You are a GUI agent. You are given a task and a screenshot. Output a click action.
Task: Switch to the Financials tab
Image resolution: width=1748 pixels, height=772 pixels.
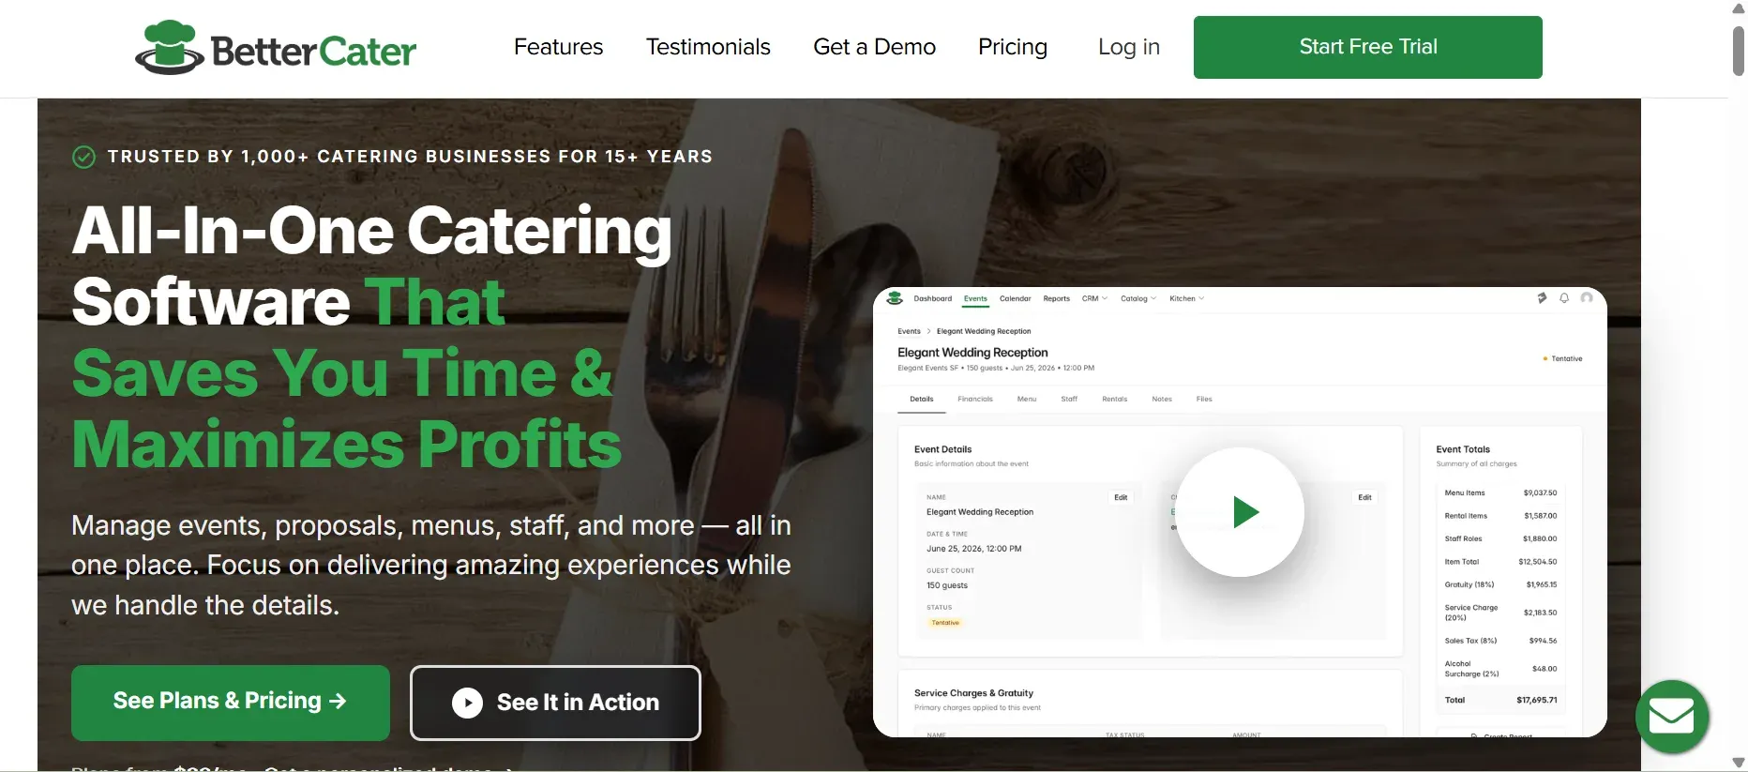[975, 400]
